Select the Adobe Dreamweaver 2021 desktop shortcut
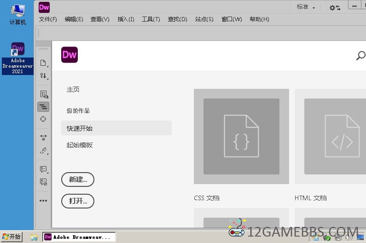The height and width of the screenshot is (243, 366). (17, 58)
